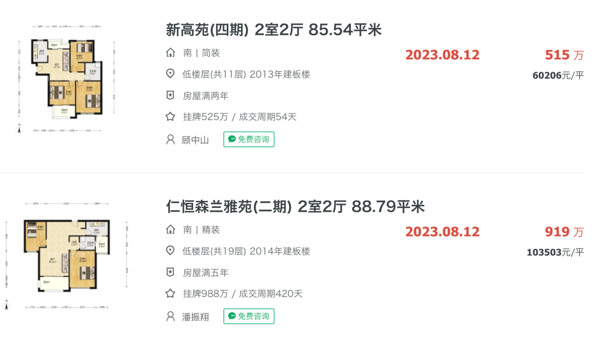Click the badge icon beside 房屋满两年

tap(171, 95)
